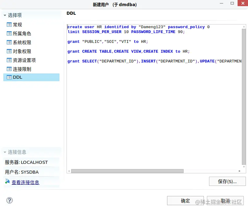The width and height of the screenshot is (248, 211).
Task: Click the help question mark icon
Action: tap(10, 200)
